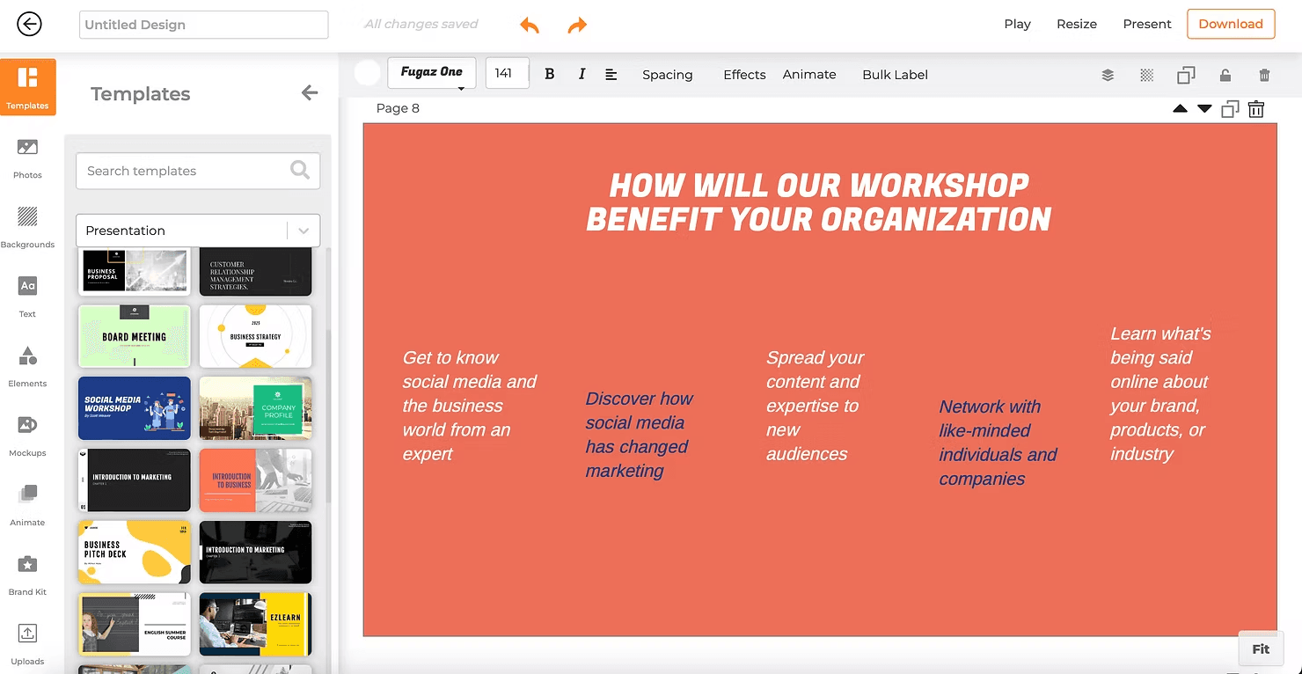Image resolution: width=1302 pixels, height=674 pixels.
Task: Select the 'Learn what's being said' text
Action: [1160, 393]
